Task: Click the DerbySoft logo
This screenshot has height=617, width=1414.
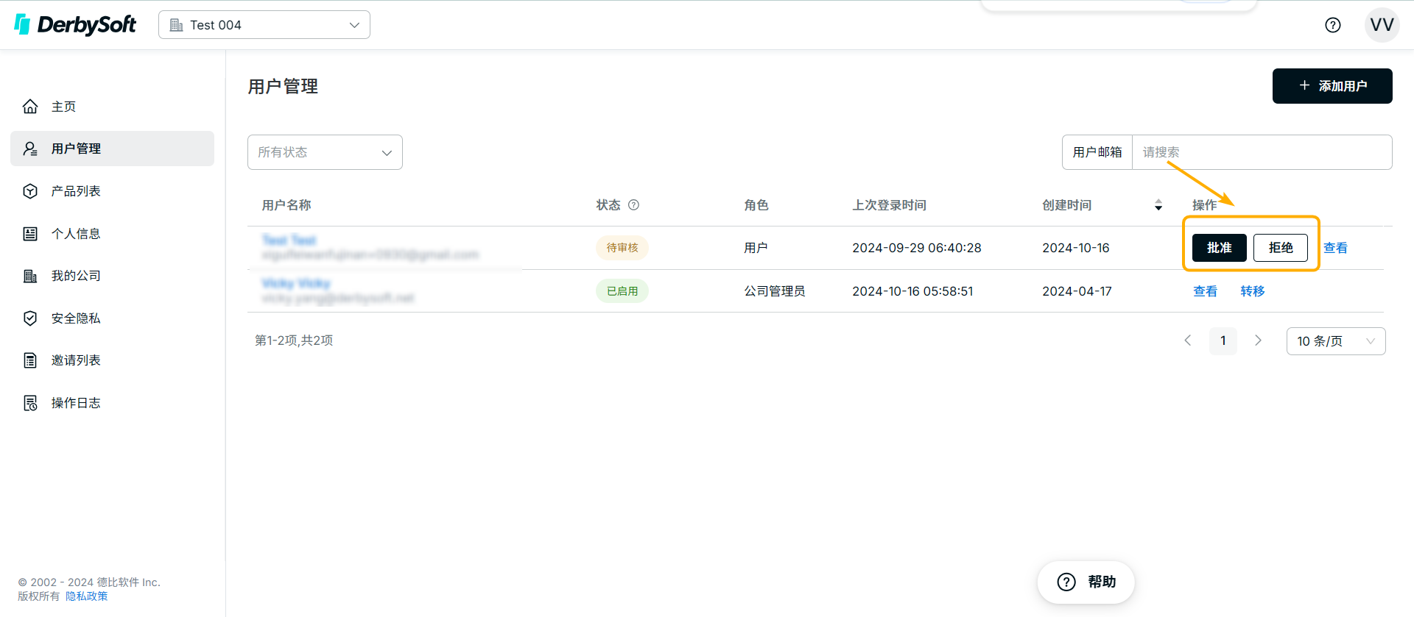Action: pyautogui.click(x=75, y=24)
